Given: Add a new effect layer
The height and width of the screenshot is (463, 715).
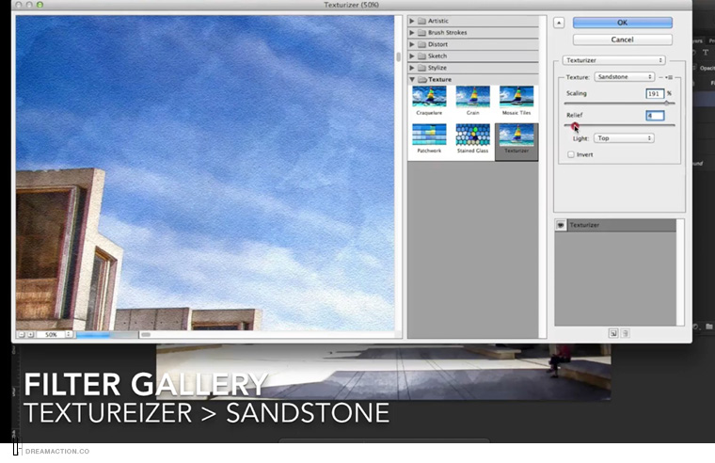Looking at the screenshot, I should (x=613, y=333).
